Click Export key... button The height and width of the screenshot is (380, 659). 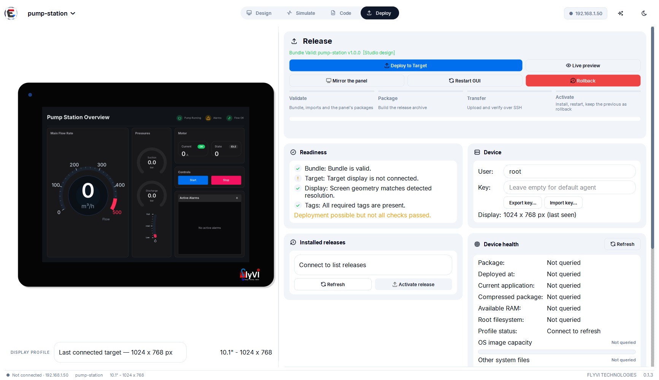pyautogui.click(x=523, y=203)
